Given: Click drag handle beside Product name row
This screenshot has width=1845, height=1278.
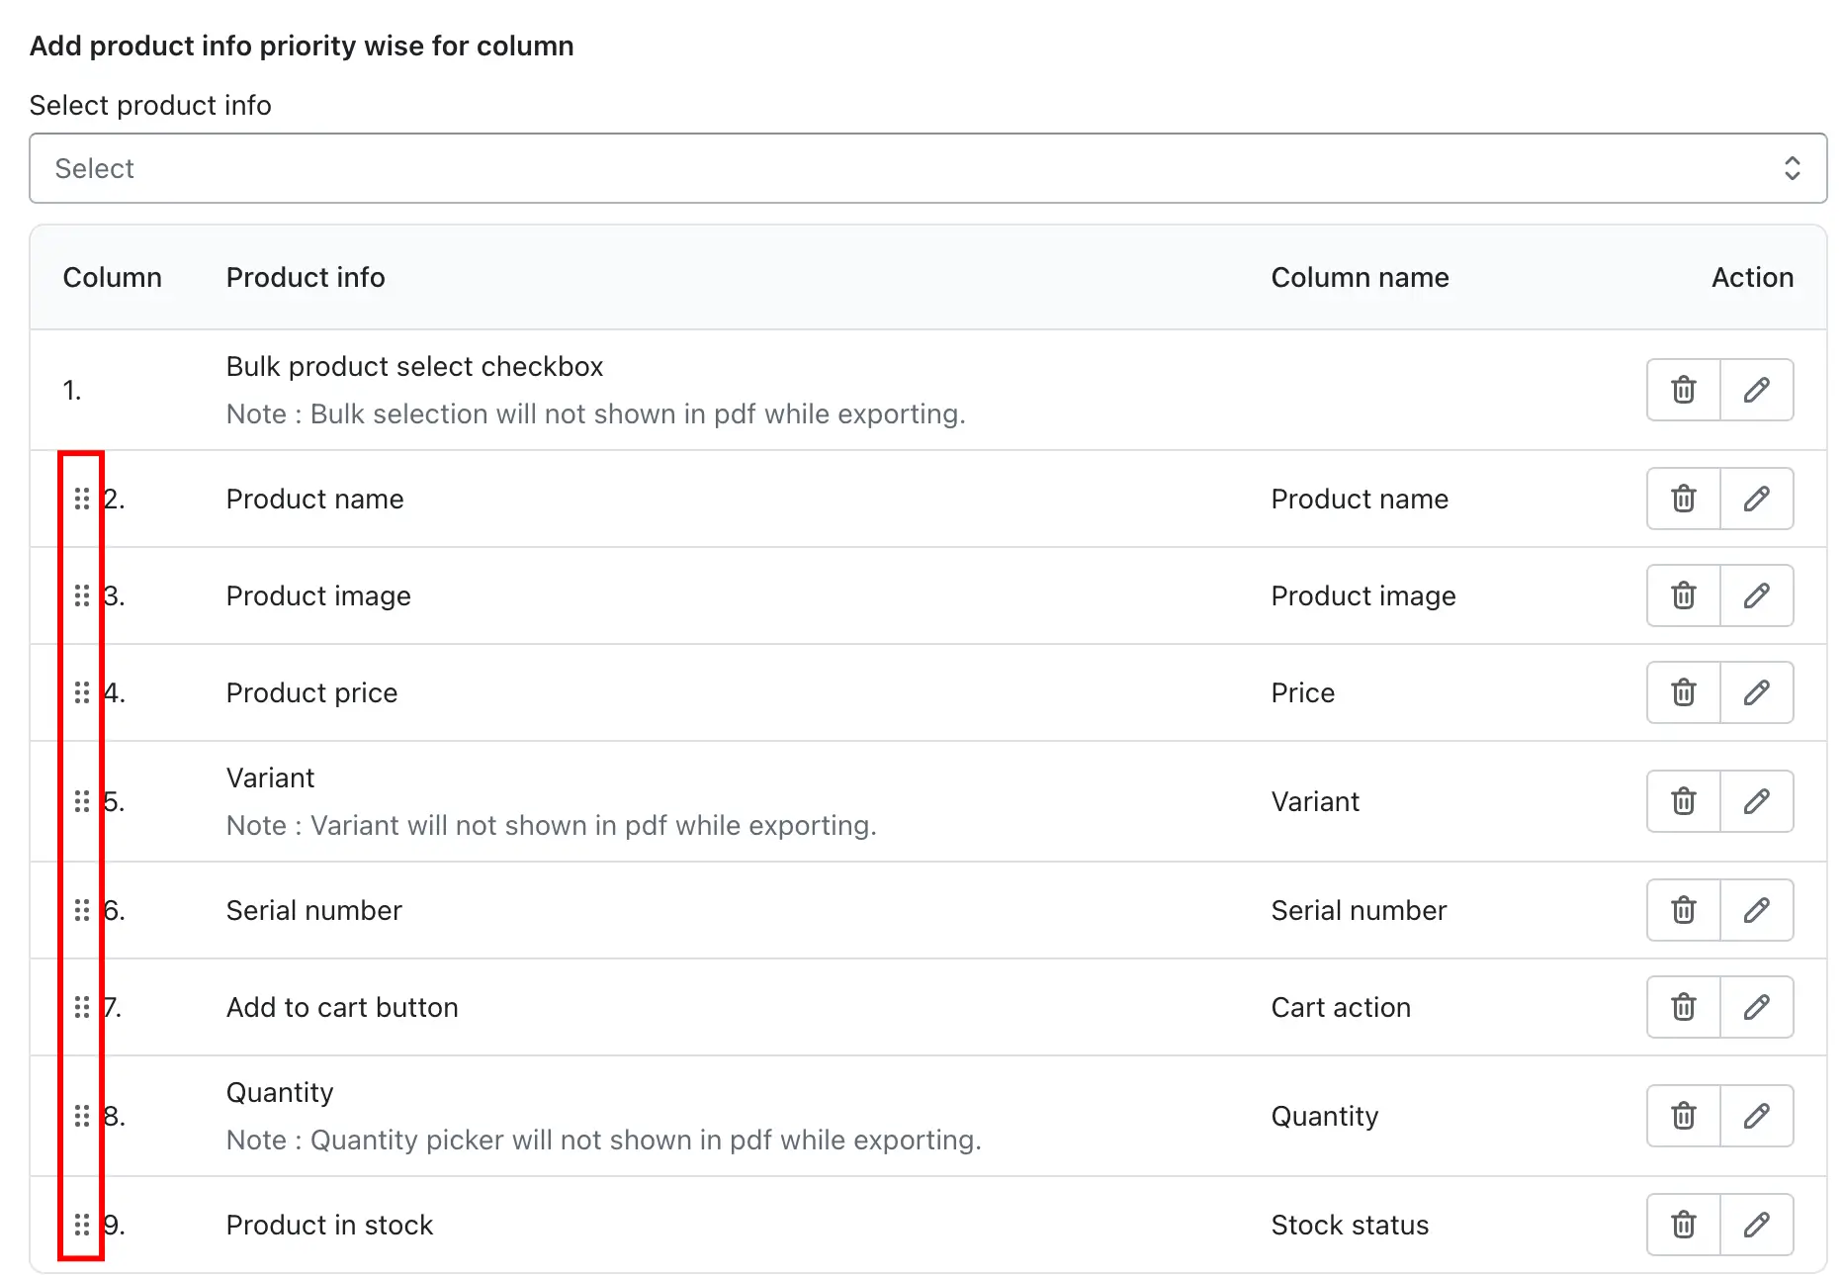Looking at the screenshot, I should click(82, 499).
